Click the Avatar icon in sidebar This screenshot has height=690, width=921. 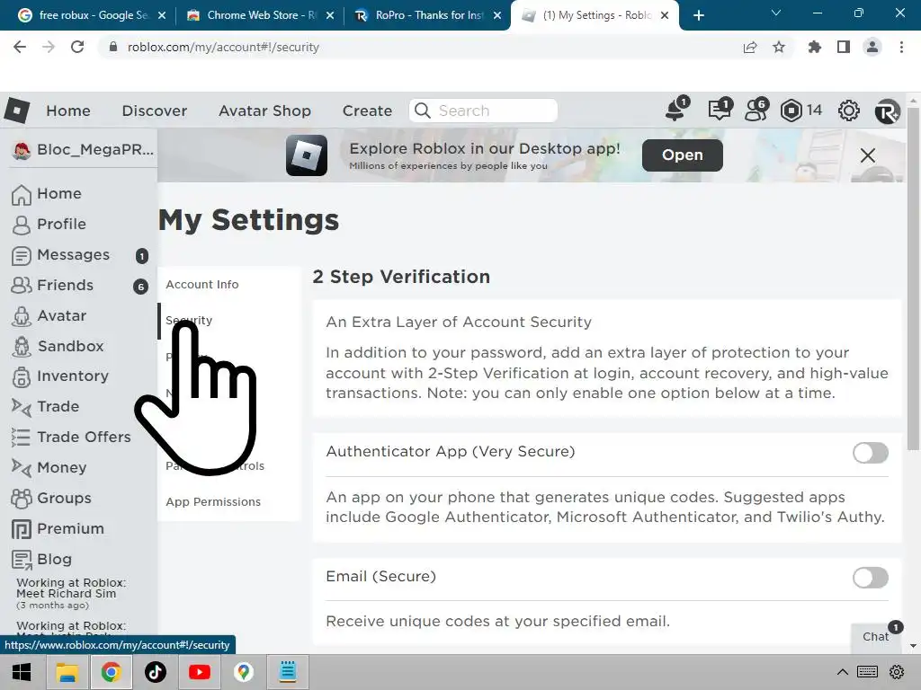pos(22,316)
